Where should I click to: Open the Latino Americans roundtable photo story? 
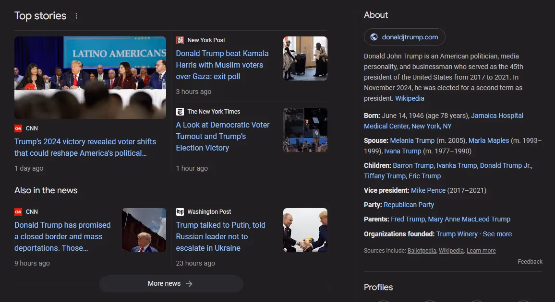click(x=90, y=78)
